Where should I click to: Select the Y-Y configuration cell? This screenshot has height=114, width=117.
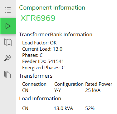[x=57, y=90]
